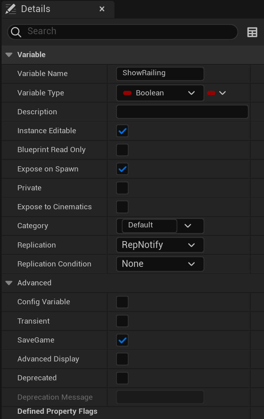Open the container type dropdown
This screenshot has height=419, width=264.
tap(216, 93)
